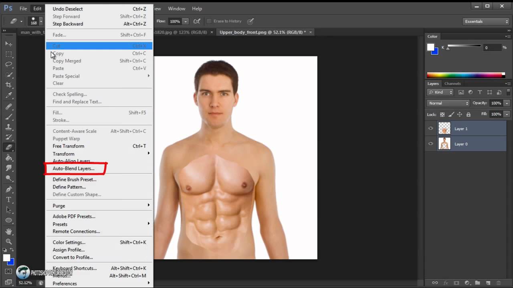The height and width of the screenshot is (288, 513).
Task: Hide the Layer 0 layer
Action: click(431, 144)
